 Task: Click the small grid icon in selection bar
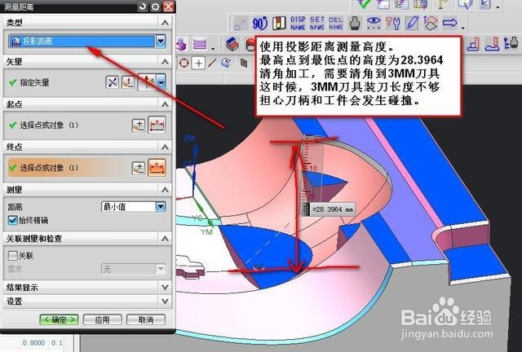(244, 63)
